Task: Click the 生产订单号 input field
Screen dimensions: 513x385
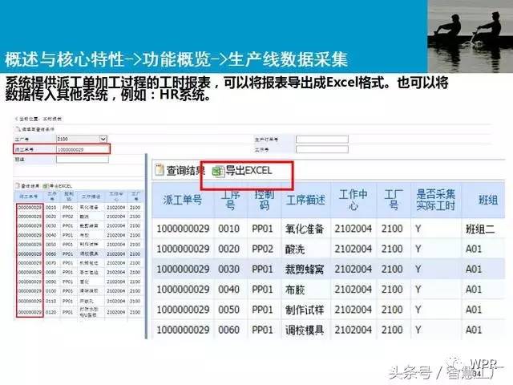Action: coord(321,139)
